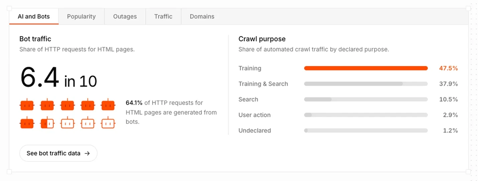Click the arrow icon in See bot traffic data
The height and width of the screenshot is (181, 478).
point(87,154)
